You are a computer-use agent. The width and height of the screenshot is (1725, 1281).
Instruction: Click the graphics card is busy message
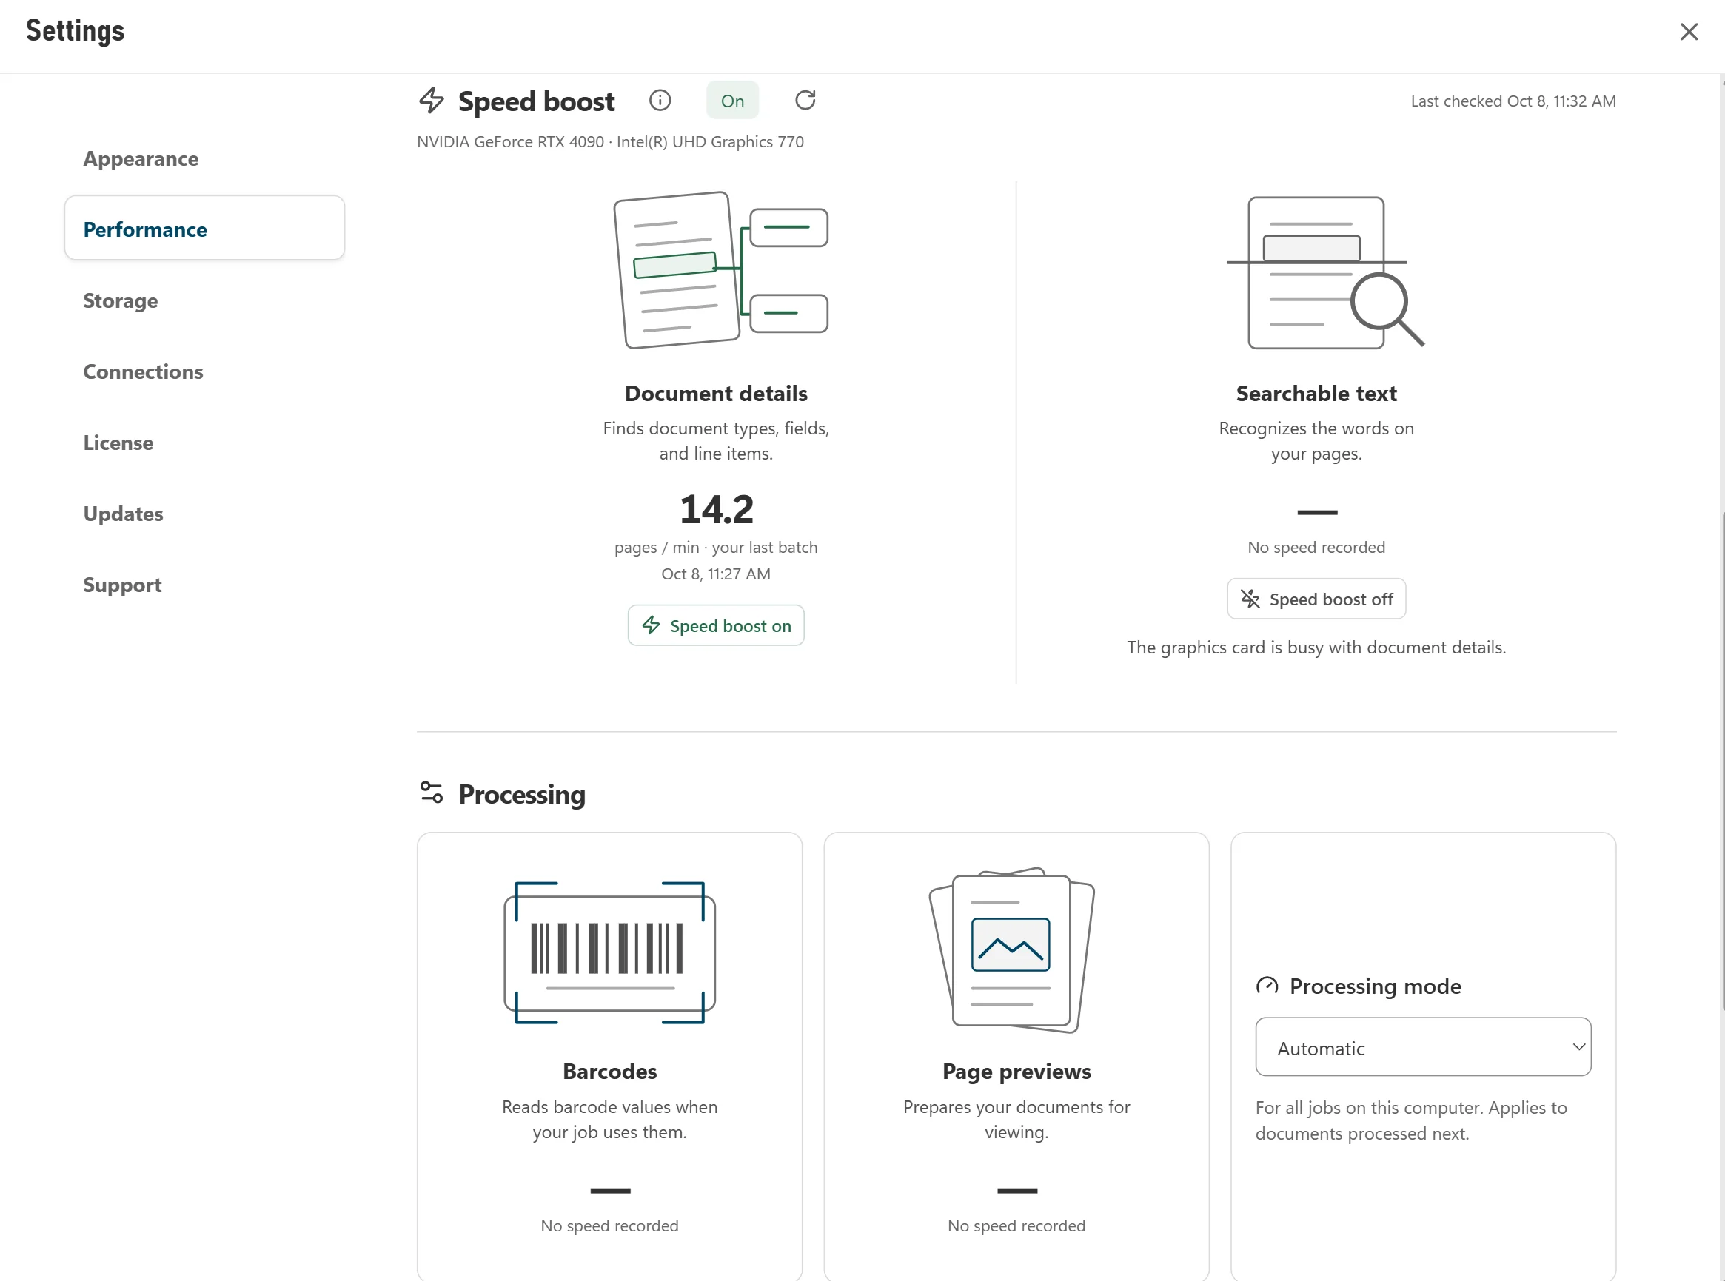coord(1316,648)
